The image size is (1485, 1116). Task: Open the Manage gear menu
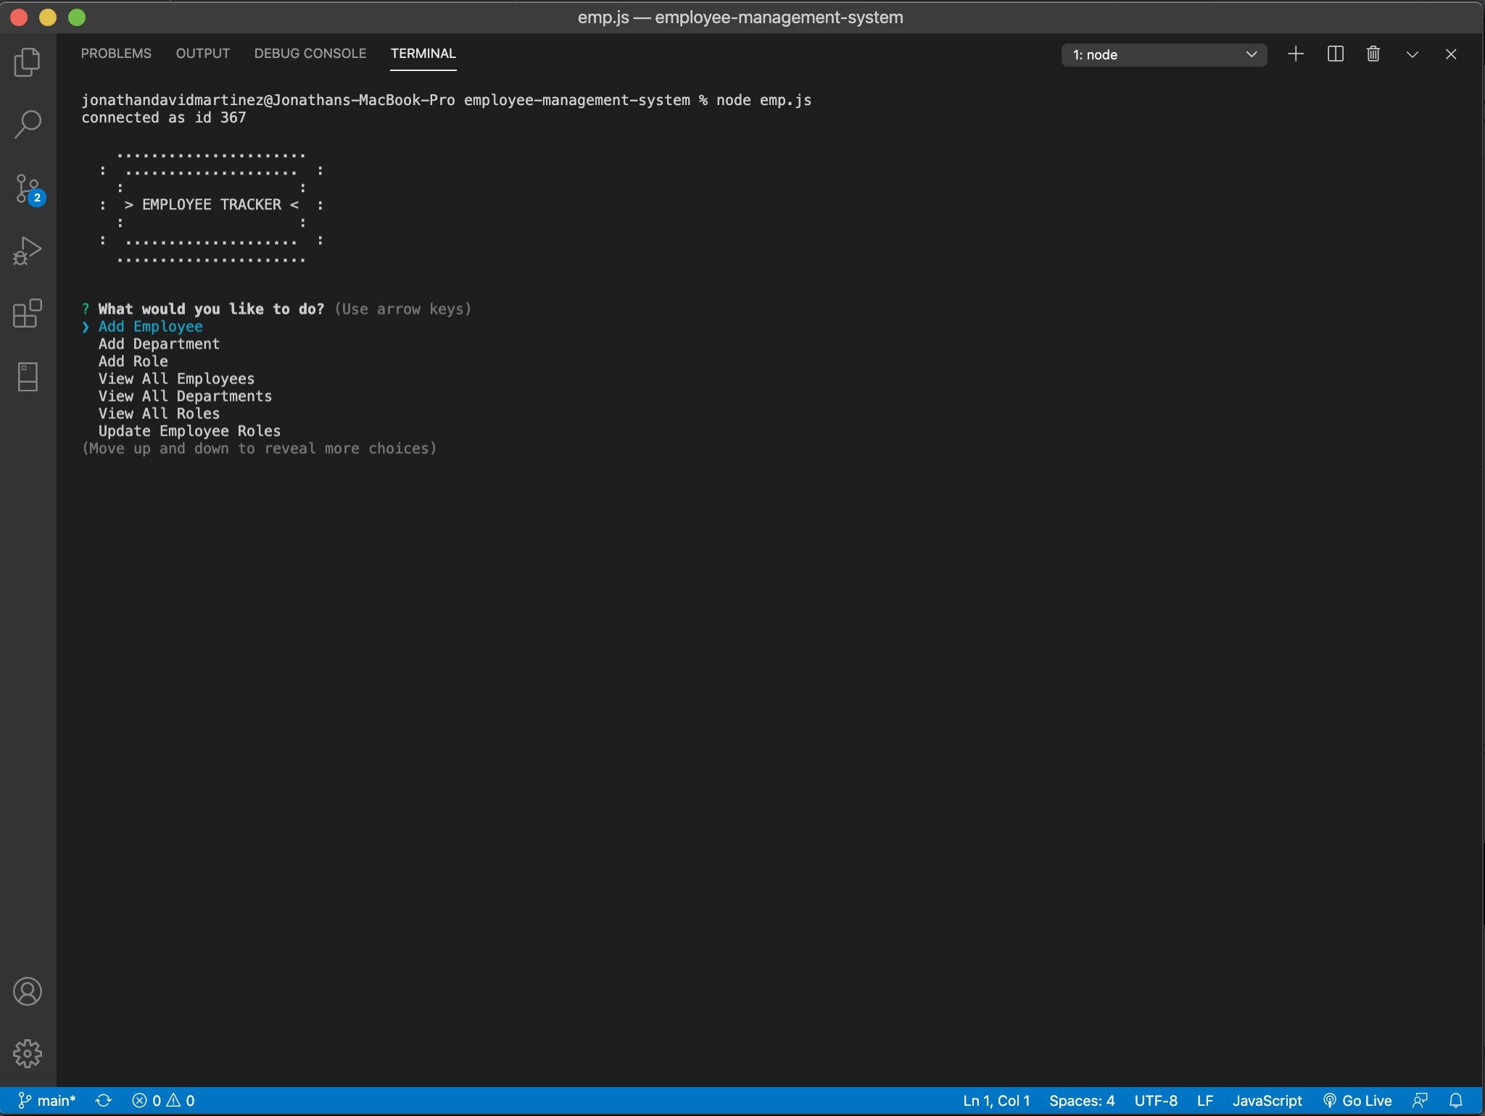(28, 1053)
